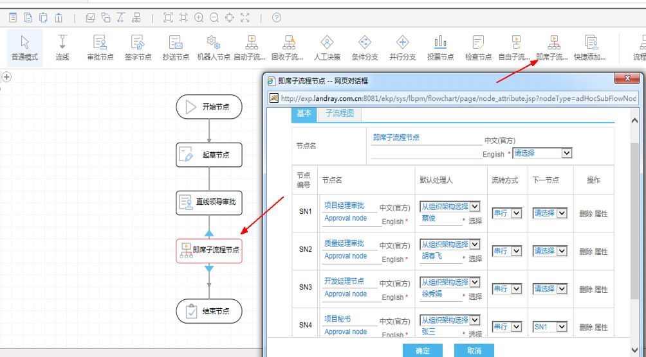Viewport: 646px width, 357px height.
Task: Pick the 人工决策 manual decision tool
Action: tap(327, 48)
